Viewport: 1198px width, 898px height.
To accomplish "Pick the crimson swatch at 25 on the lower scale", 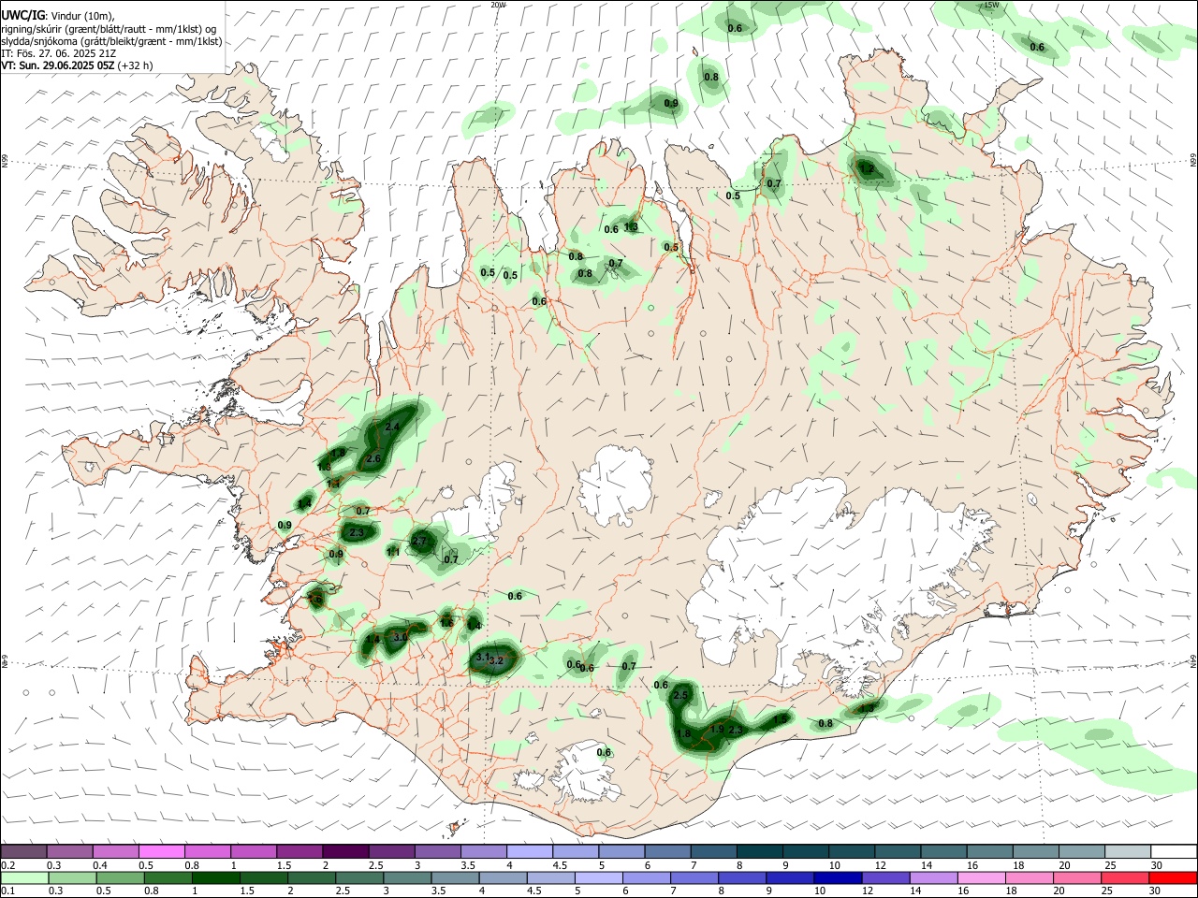I will tap(1127, 876).
